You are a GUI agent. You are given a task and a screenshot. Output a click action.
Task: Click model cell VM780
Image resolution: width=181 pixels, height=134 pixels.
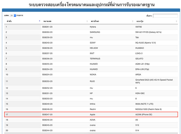tap(138, 27)
